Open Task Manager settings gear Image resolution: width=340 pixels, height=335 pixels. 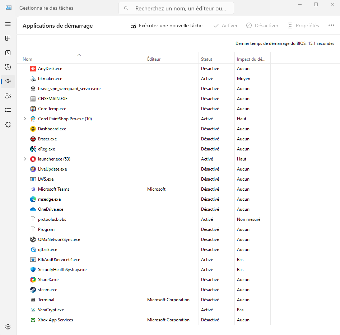click(8, 327)
